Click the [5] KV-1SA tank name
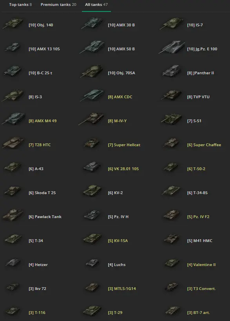230x321 pixels. click(x=118, y=240)
